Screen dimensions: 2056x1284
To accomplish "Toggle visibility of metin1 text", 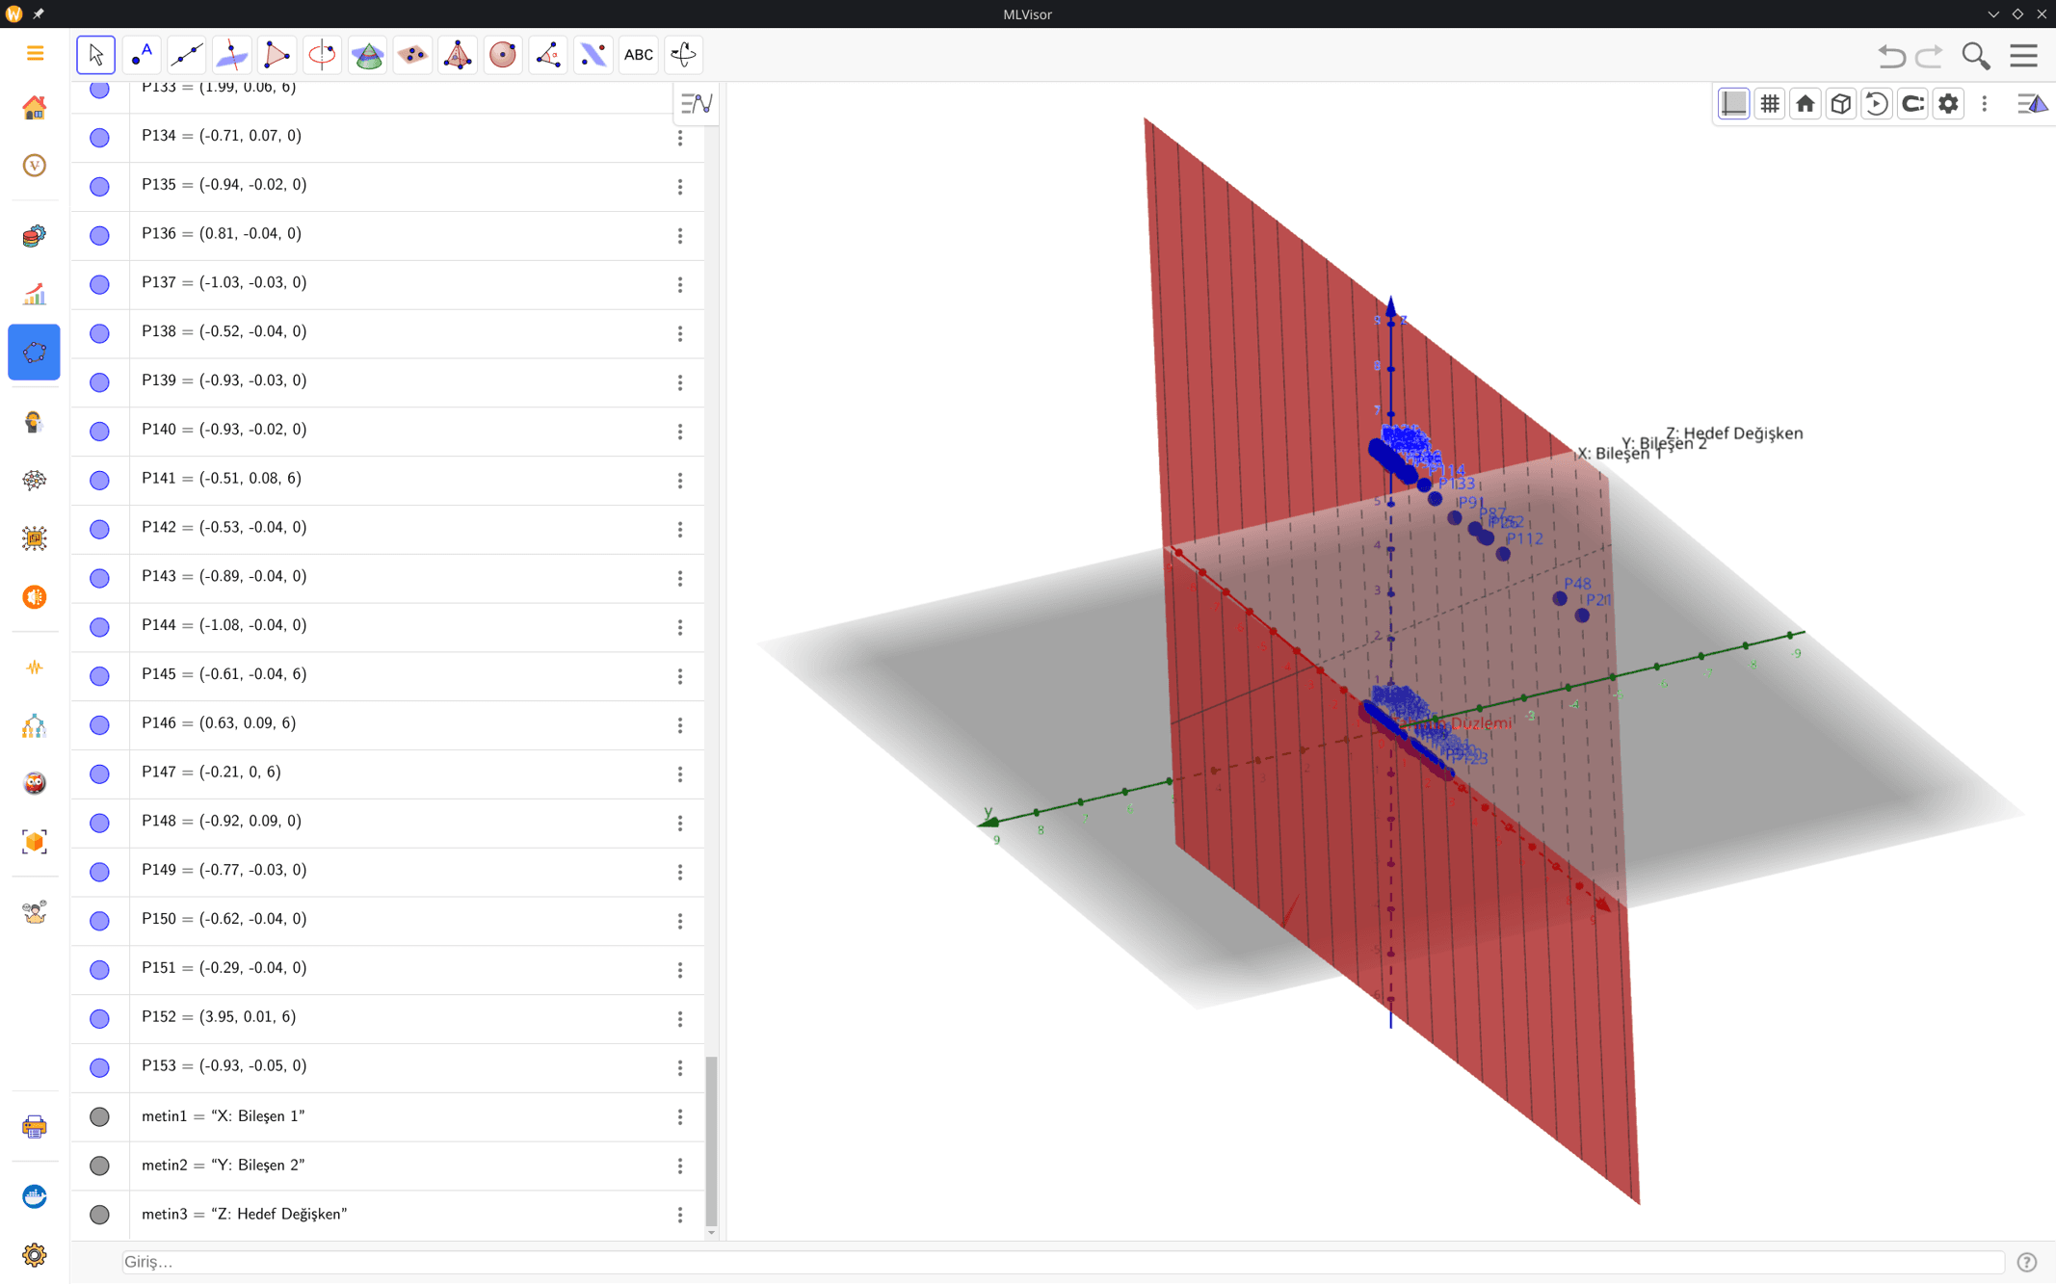I will [99, 1117].
